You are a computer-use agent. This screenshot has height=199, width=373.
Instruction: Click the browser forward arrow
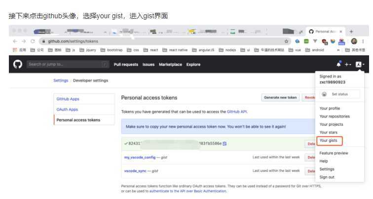(24, 41)
